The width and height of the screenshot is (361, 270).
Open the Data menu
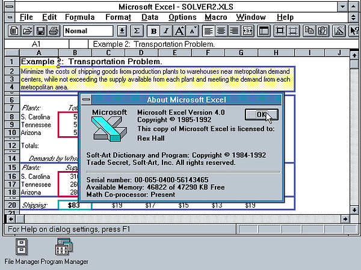[150, 17]
